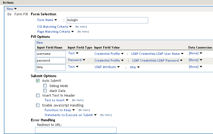The image size is (213, 134).
Task: Click the username input field name box
Action: point(51,54)
